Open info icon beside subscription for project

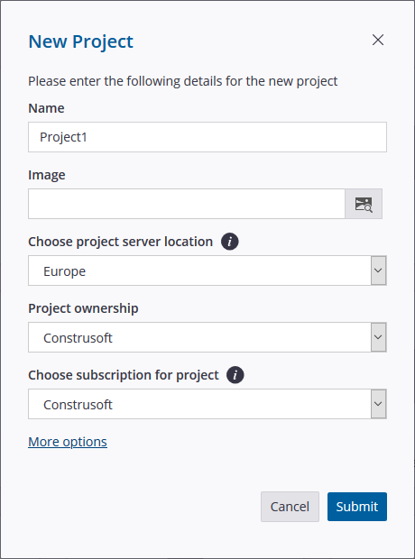(x=235, y=375)
